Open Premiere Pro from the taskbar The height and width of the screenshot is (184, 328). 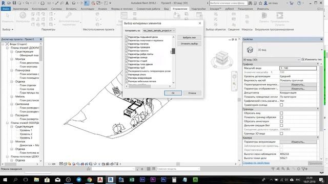153,179
